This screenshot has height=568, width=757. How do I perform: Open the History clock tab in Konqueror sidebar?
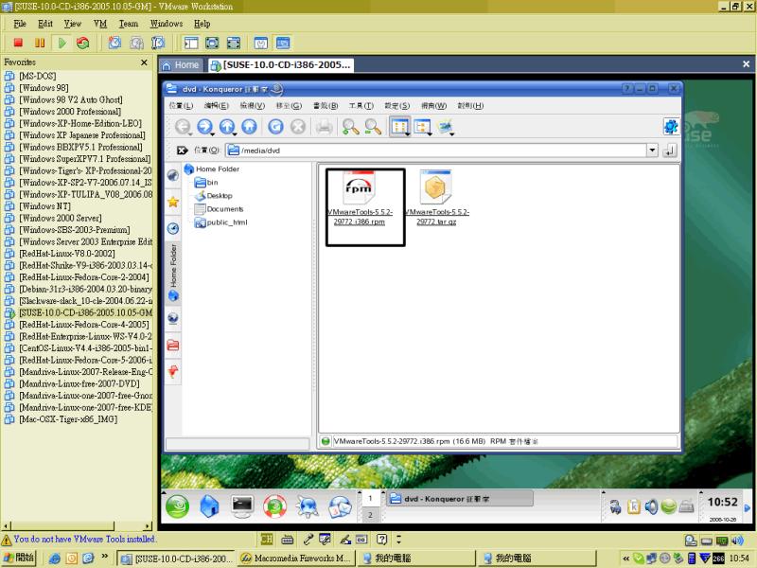[x=173, y=228]
